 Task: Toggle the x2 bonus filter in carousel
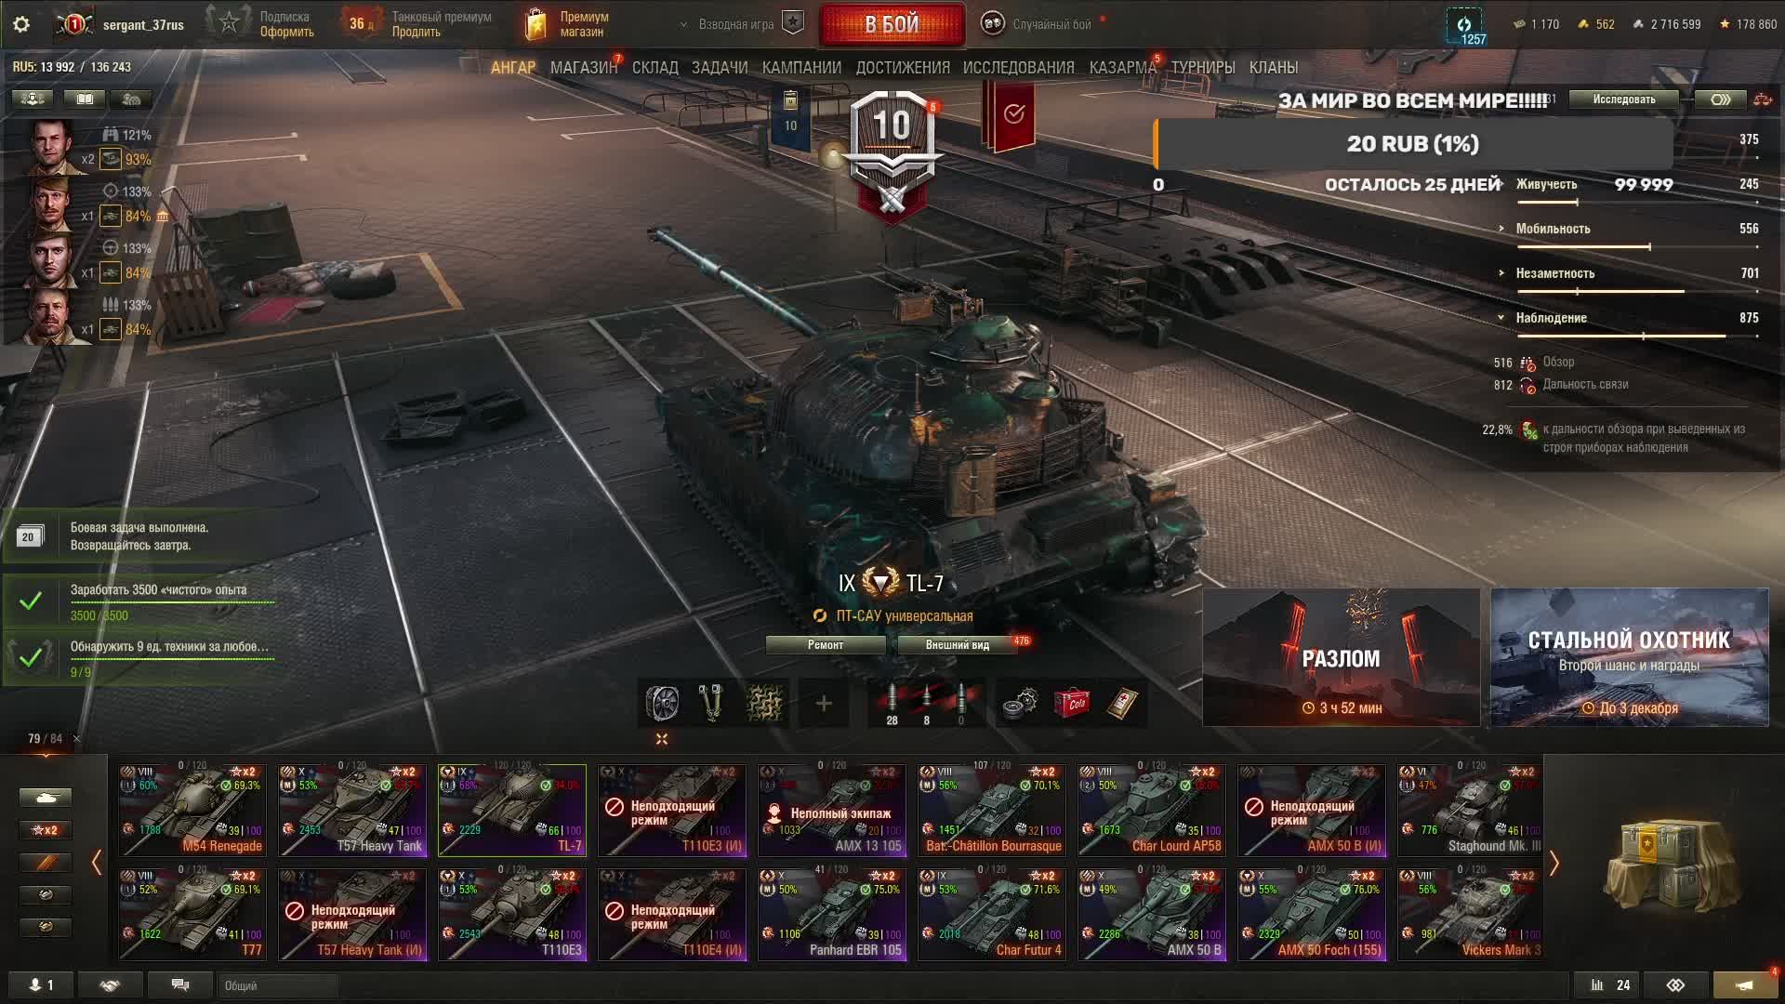click(46, 830)
